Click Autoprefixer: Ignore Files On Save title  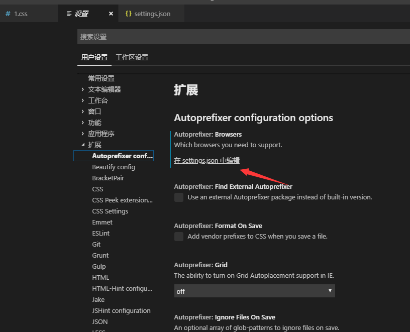225,317
